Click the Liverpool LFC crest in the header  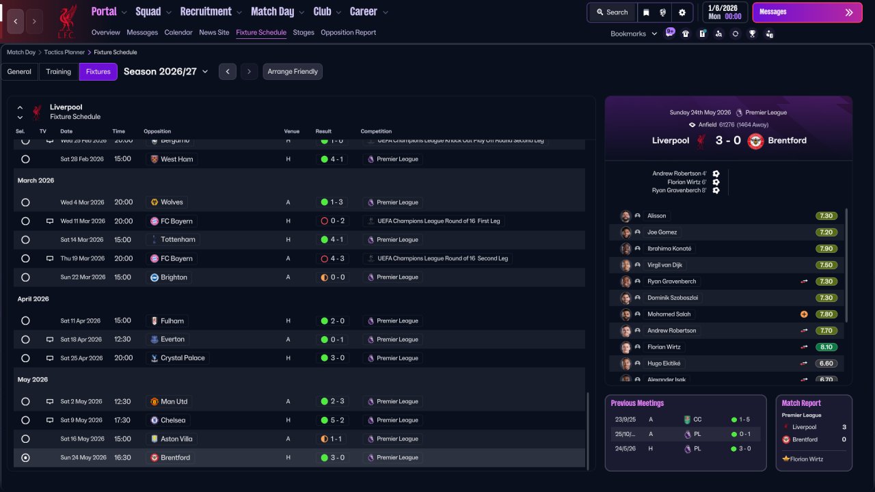point(66,20)
